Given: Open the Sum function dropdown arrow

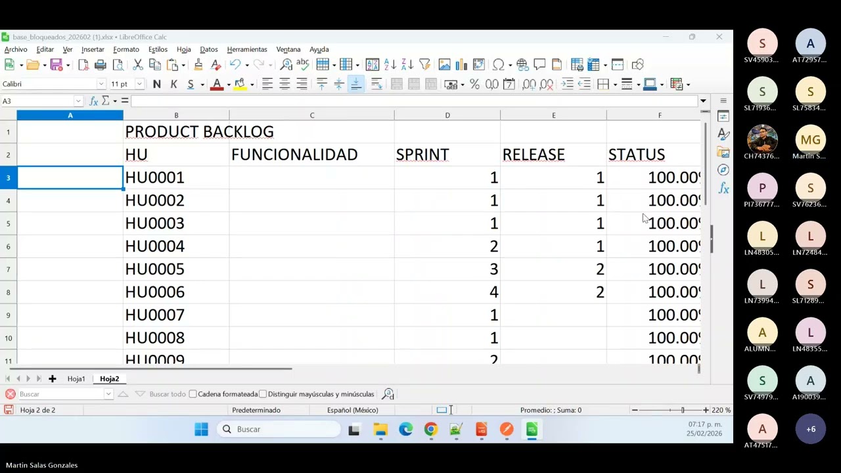Looking at the screenshot, I should click(115, 101).
